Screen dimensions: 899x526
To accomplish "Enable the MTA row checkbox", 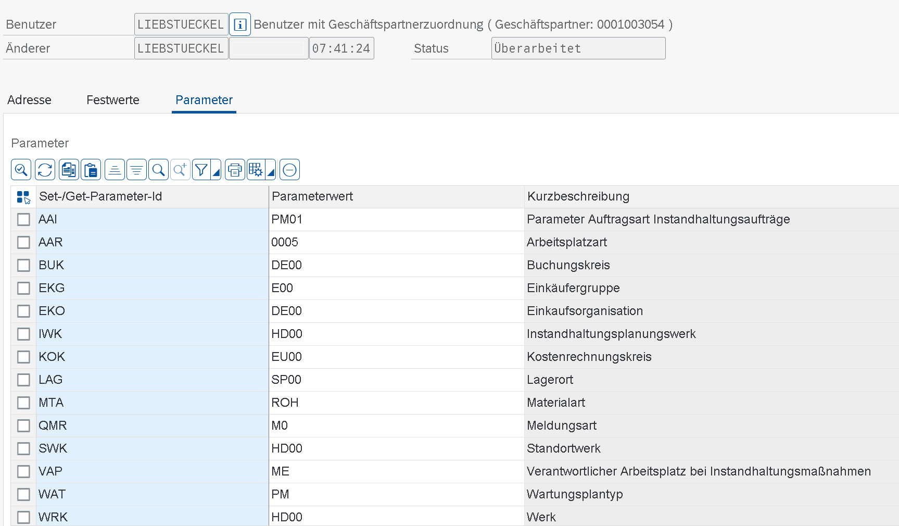I will pyautogui.click(x=23, y=403).
